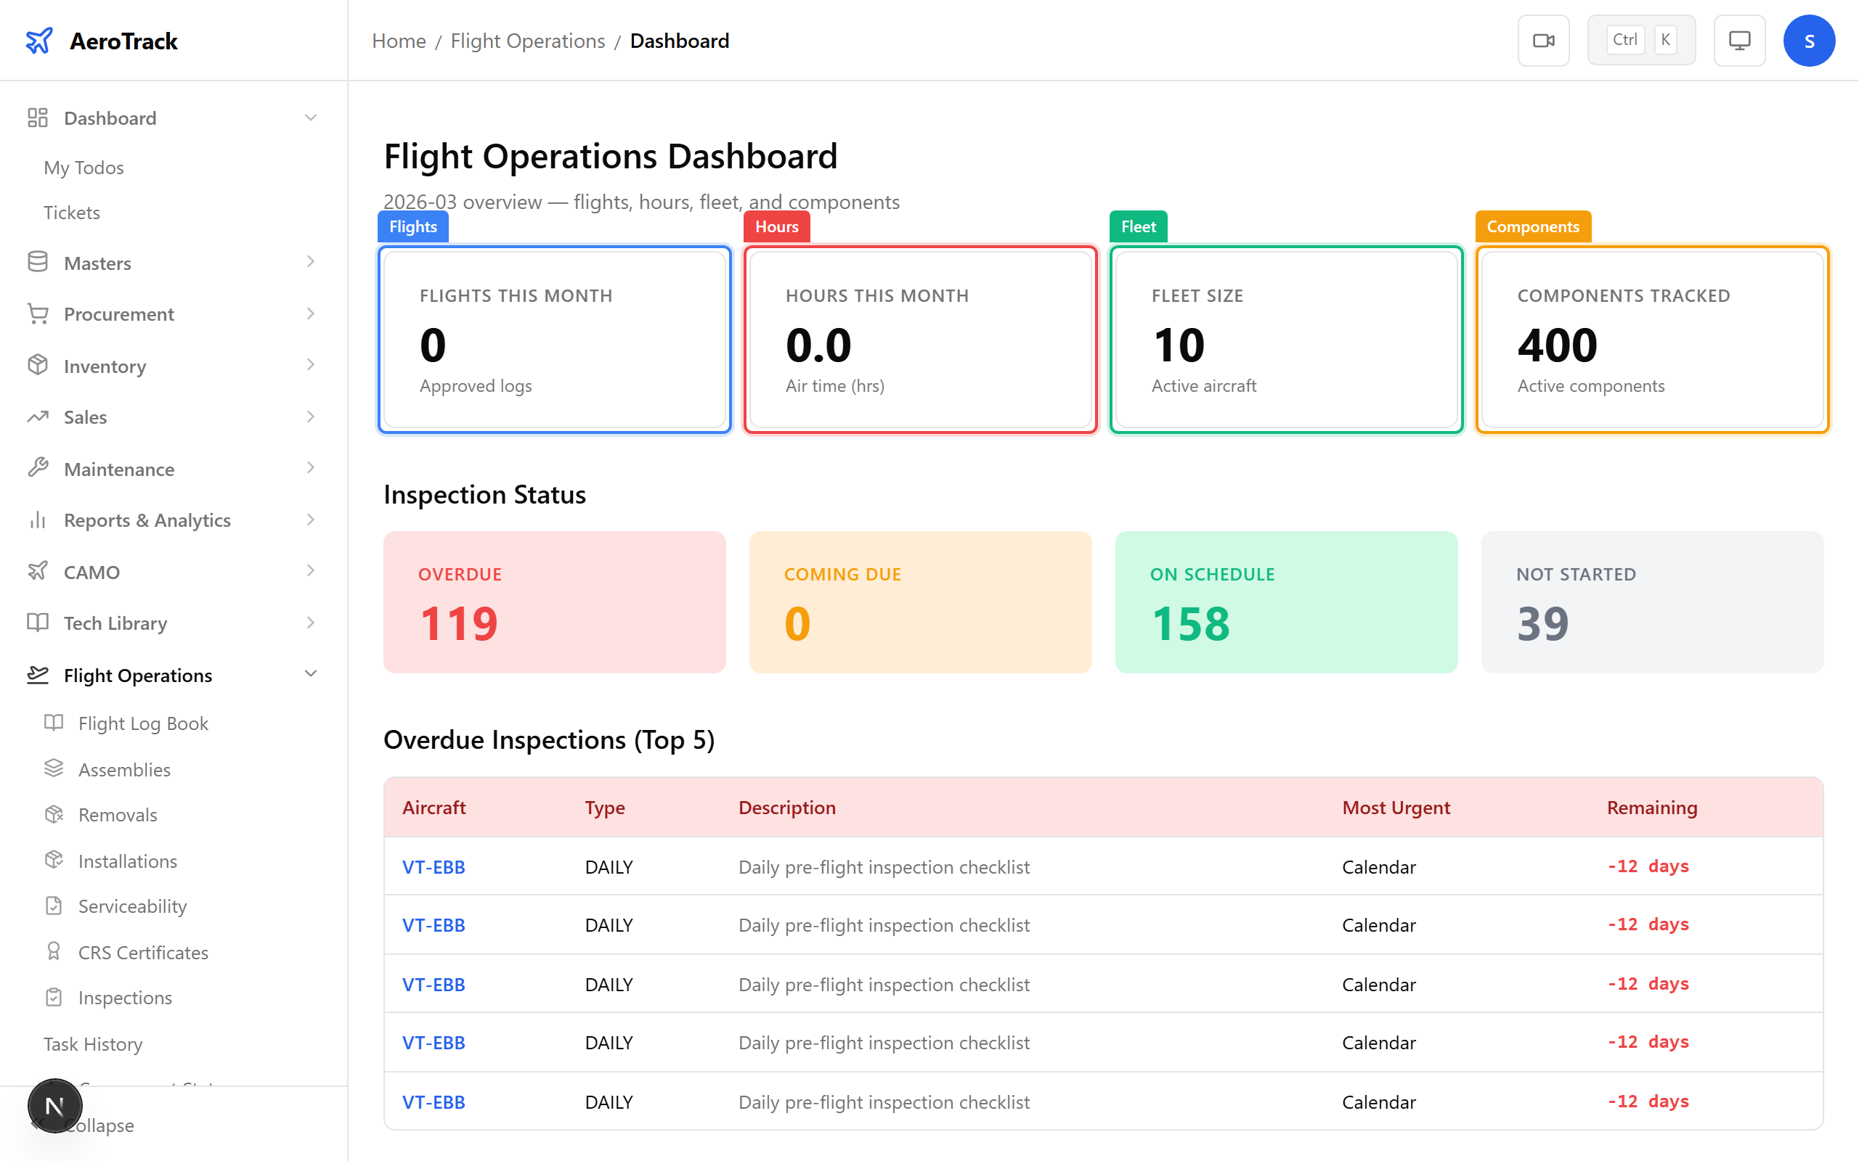Collapse the Flight Operations section
This screenshot has width=1859, height=1161.
pyautogui.click(x=310, y=673)
